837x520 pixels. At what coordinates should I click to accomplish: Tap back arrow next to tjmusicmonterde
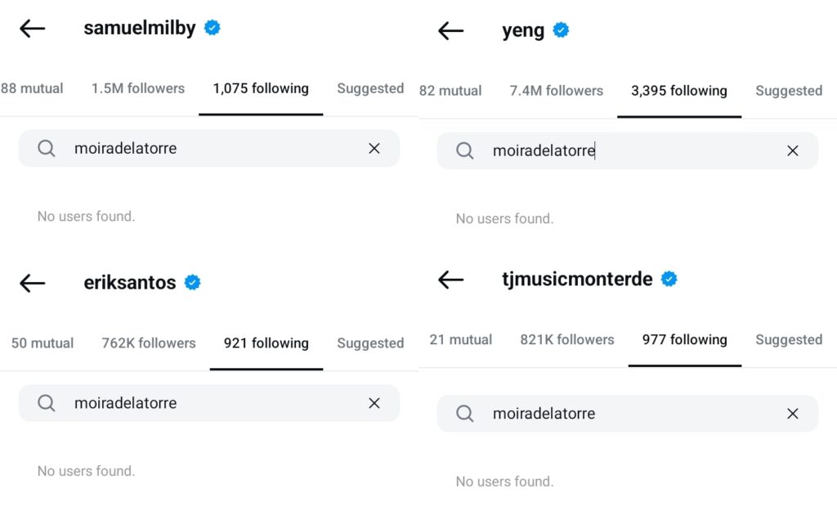(x=450, y=280)
